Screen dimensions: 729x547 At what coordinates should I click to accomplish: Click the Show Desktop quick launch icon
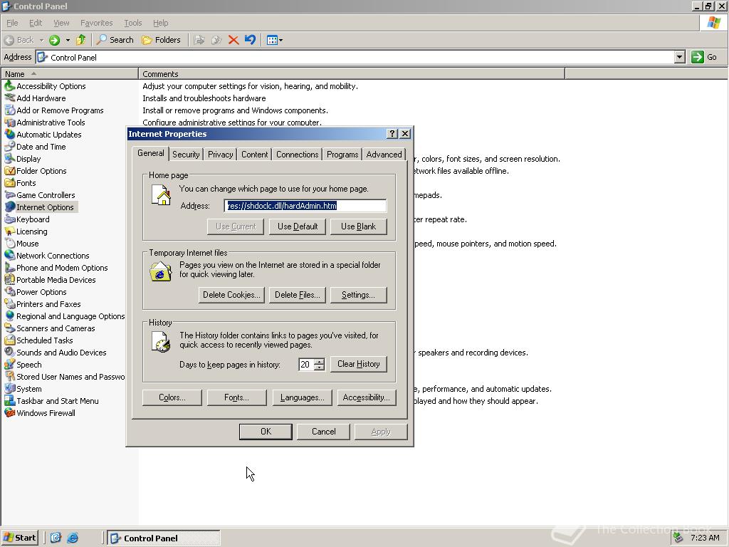[x=56, y=538]
